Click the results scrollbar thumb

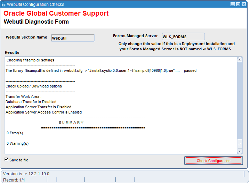(x=240, y=144)
